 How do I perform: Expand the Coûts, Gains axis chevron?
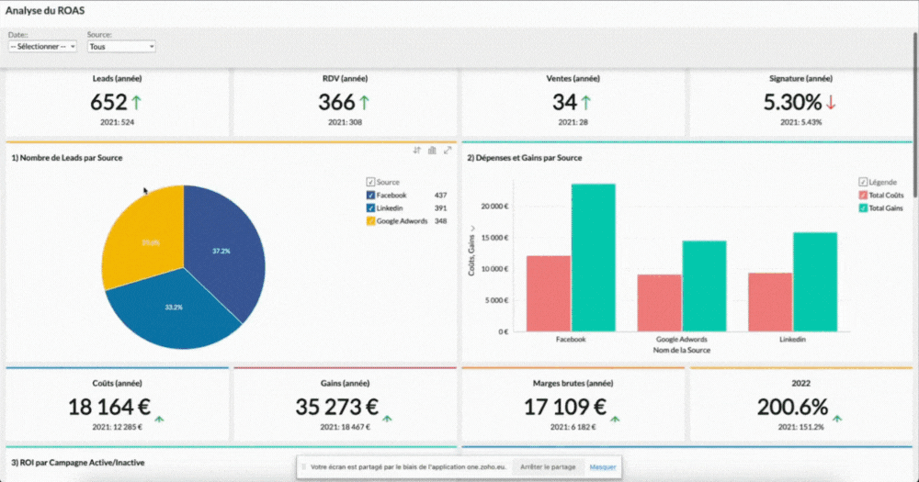click(x=472, y=229)
